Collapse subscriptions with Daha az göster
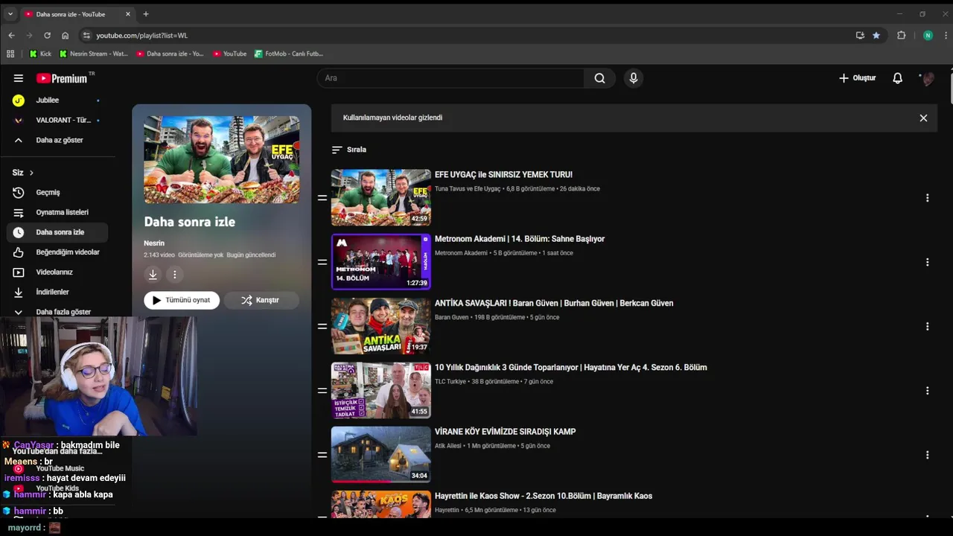Screen dimensions: 953x536 pyautogui.click(x=57, y=140)
